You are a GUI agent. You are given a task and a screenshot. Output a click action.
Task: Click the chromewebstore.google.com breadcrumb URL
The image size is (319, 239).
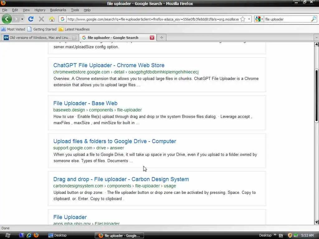coord(126,72)
